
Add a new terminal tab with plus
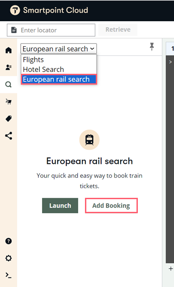(171, 268)
